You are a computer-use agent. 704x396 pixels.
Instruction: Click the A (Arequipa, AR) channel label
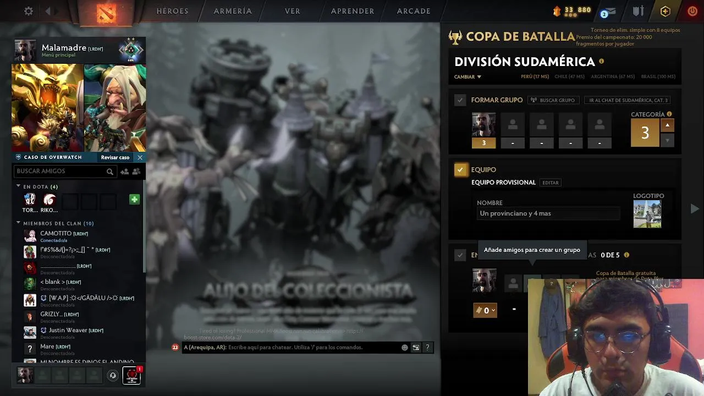205,348
